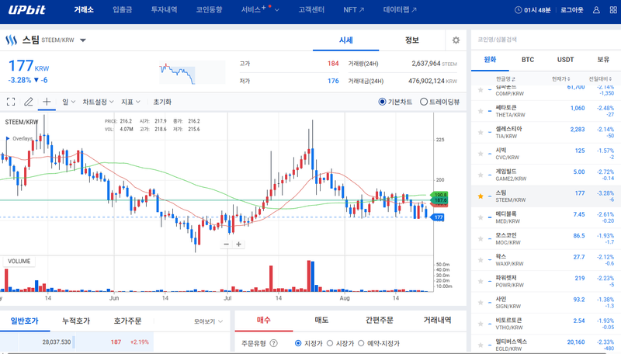This screenshot has height=354, width=621.
Task: Toggle favorite star for 쎄타토큰 row
Action: 480,111
